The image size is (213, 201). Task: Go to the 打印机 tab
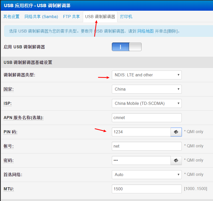click(x=126, y=17)
